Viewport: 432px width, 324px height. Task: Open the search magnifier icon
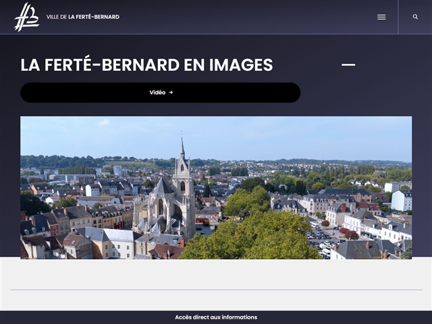click(x=415, y=17)
